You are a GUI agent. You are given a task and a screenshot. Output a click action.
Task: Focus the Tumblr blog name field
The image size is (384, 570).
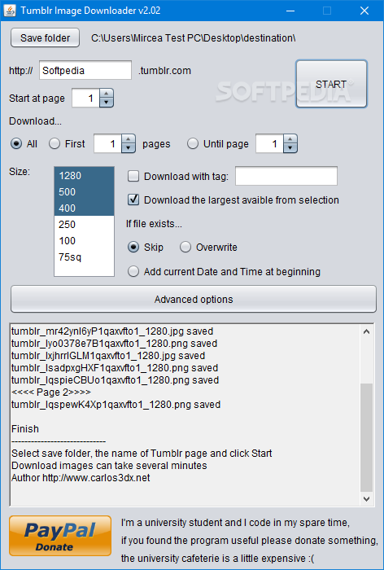85,70
